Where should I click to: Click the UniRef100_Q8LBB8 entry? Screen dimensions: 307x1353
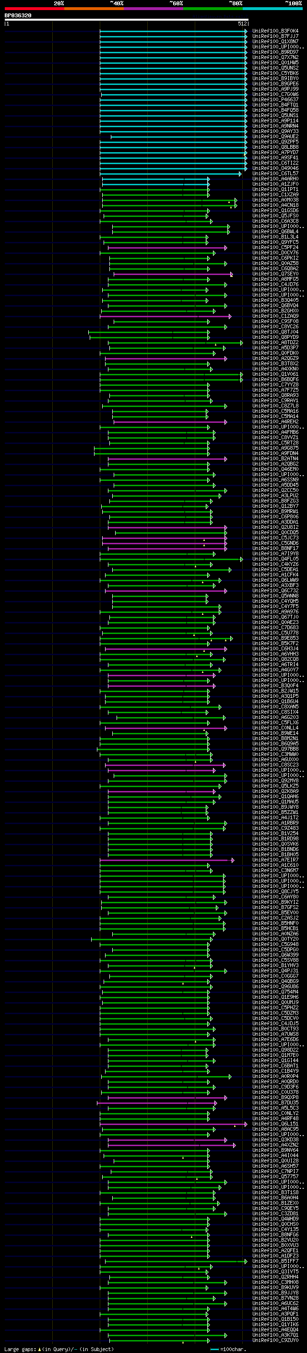(275, 147)
